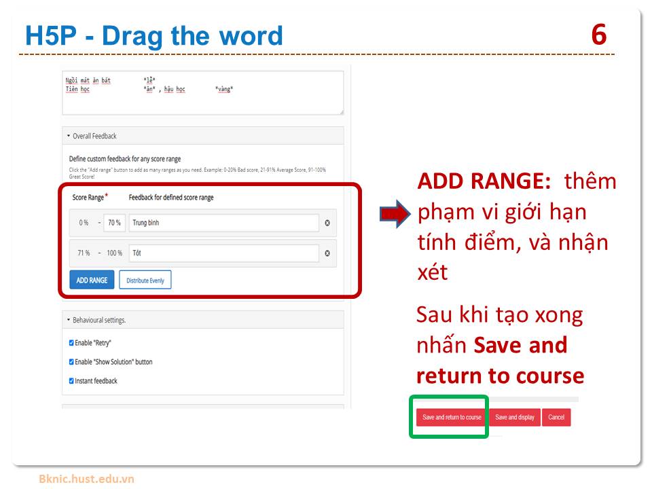Toggle the Enable "Retry" checkbox
This screenshot has width=652, height=489.
click(71, 343)
